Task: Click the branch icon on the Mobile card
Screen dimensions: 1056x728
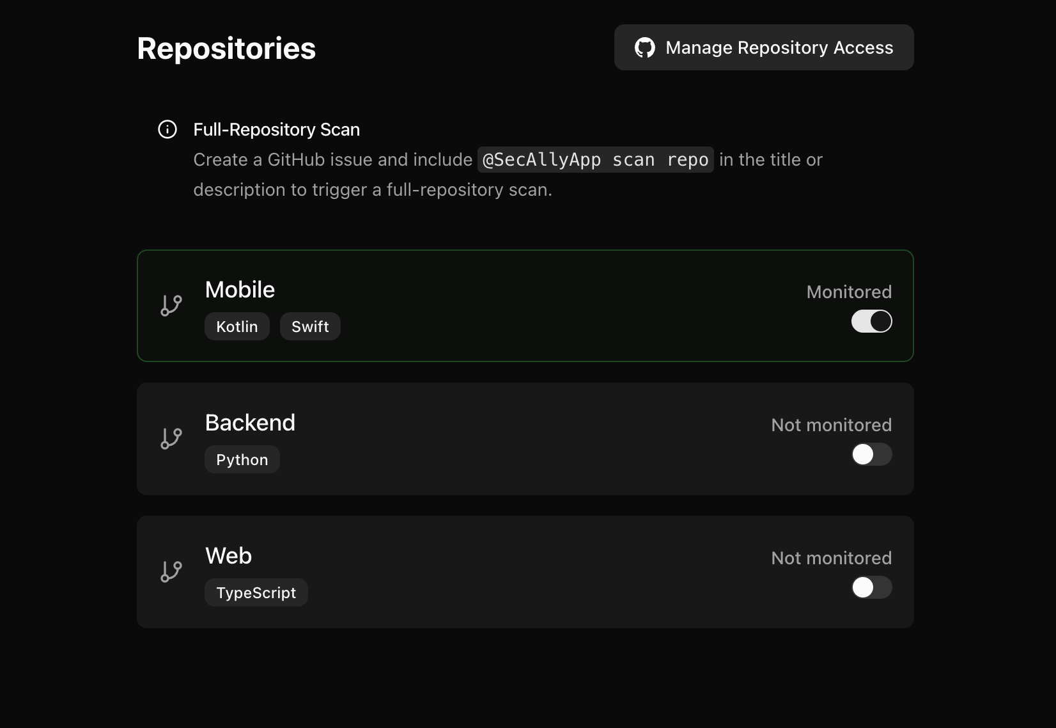Action: tap(171, 305)
